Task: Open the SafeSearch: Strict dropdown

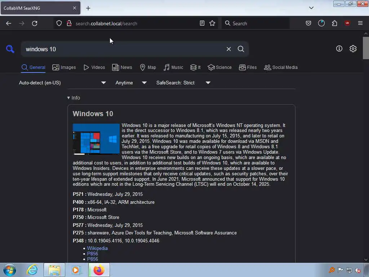Action: tap(183, 83)
